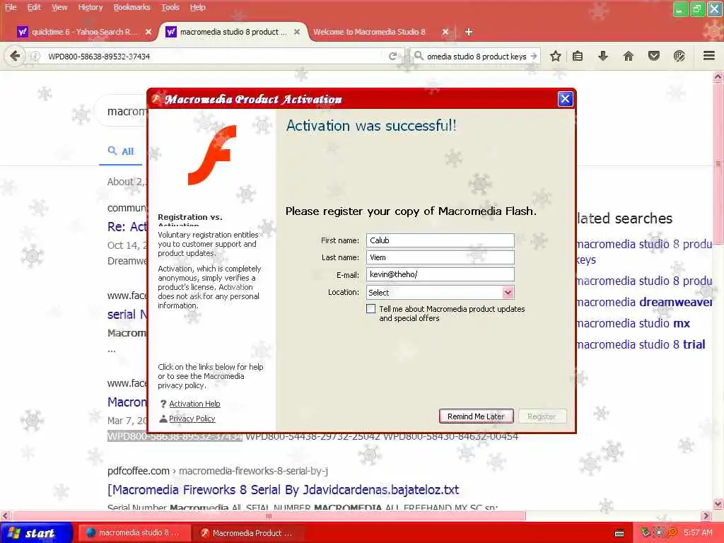Image resolution: width=724 pixels, height=543 pixels.
Task: Open a new tab with plus icon
Action: (x=469, y=32)
